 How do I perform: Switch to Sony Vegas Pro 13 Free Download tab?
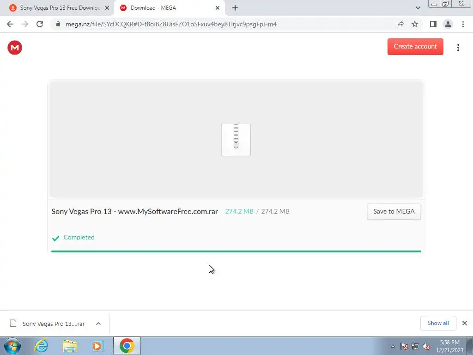tap(60, 8)
